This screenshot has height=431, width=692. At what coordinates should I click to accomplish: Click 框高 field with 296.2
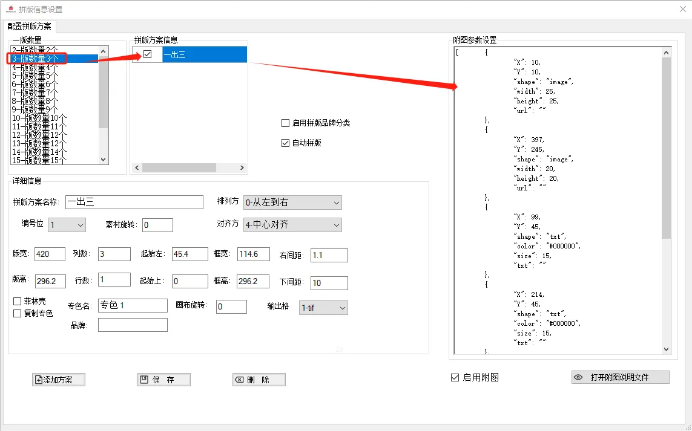[253, 281]
